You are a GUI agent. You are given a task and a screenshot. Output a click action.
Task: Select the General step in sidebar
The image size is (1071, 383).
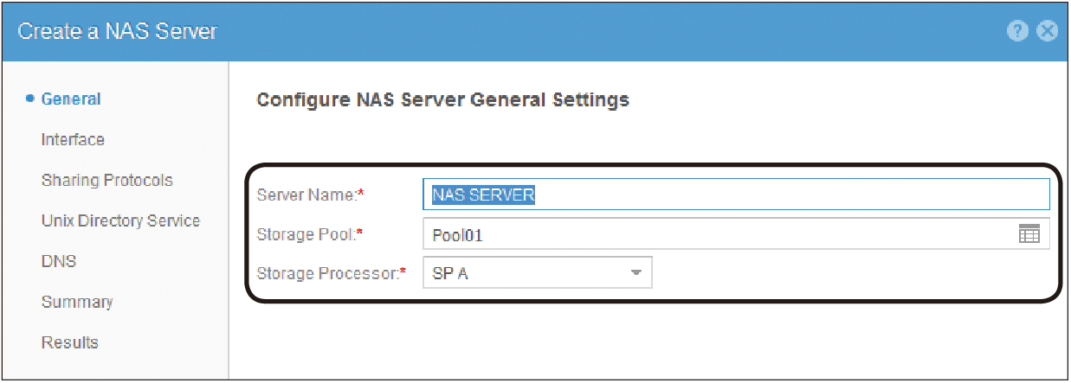pyautogui.click(x=71, y=99)
